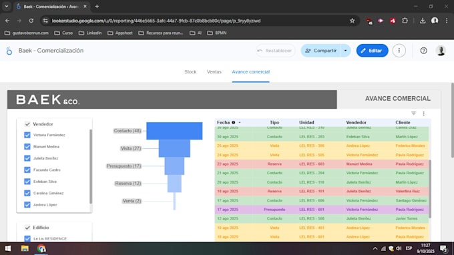Sort by Tipo column header
This screenshot has height=255, width=454.
274,122
